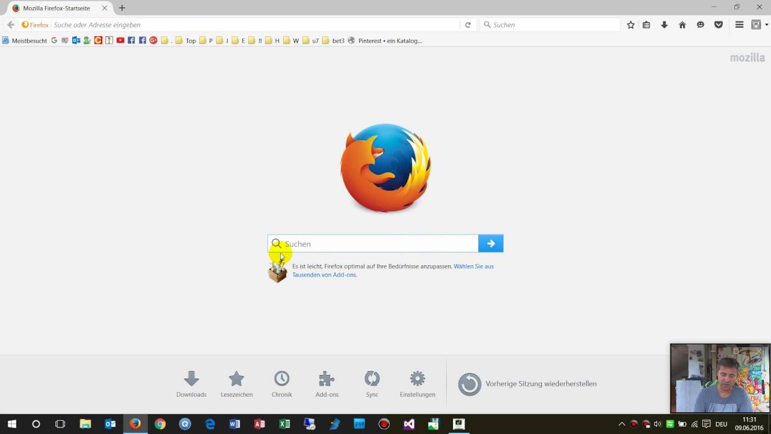The height and width of the screenshot is (434, 771).
Task: Open the !! bookmarks folder
Action: point(255,40)
